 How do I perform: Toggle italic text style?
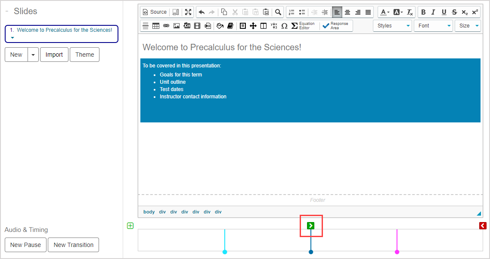[x=433, y=12]
